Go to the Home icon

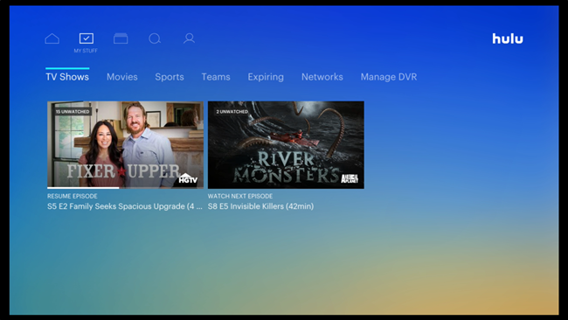[x=52, y=38]
